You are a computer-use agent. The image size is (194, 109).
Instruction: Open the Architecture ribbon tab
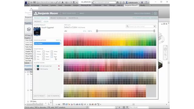coord(35,5)
